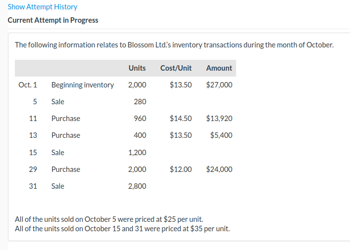
Task: Click the Cost/Unit column header
Action: pos(176,68)
